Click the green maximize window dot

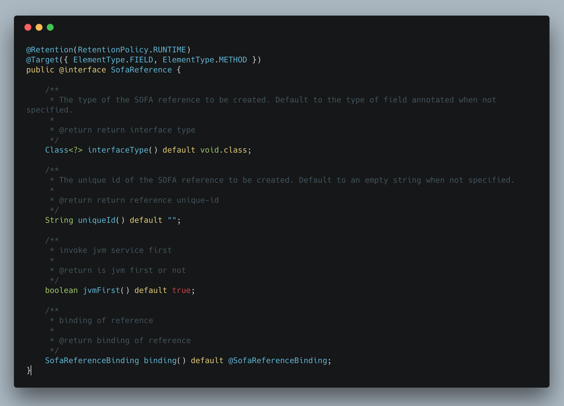click(50, 27)
